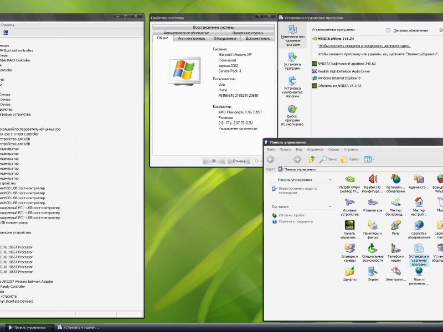Select Обновления NVIDIA 15.3.33 entry
This screenshot has height=332, width=443.
[x=337, y=86]
